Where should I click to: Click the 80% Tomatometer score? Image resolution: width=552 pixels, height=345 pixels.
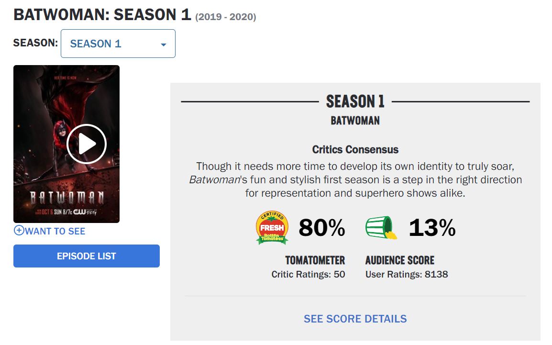(x=321, y=228)
